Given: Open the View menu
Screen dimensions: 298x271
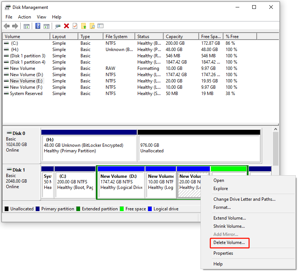Looking at the screenshot, I should 41,17.
